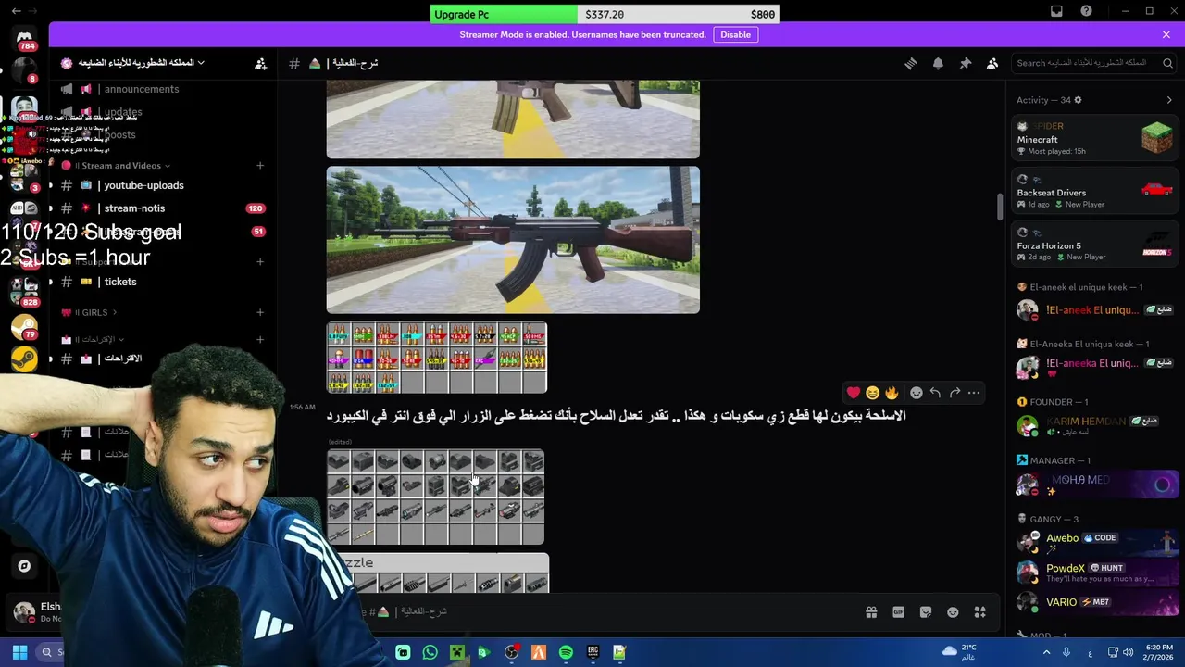Open more message options menu
The height and width of the screenshot is (667, 1185).
click(974, 393)
